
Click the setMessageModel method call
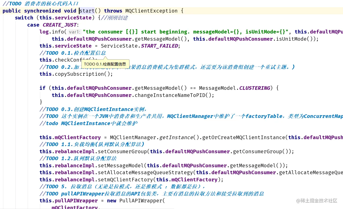click(121, 166)
